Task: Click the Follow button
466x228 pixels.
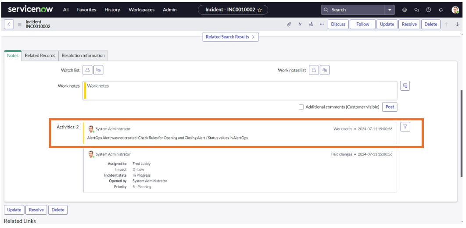Action: point(362,25)
